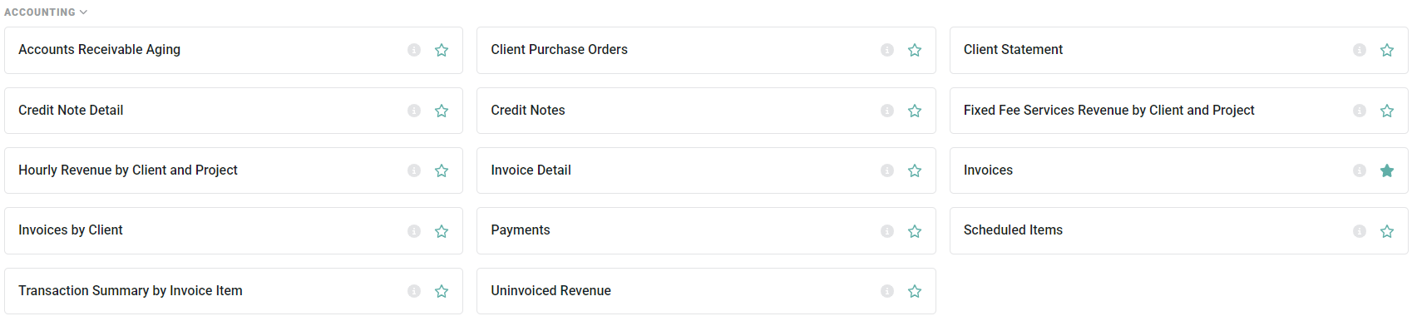Image resolution: width=1412 pixels, height=321 pixels.
Task: Show info for Client Statement report
Action: coord(1360,51)
